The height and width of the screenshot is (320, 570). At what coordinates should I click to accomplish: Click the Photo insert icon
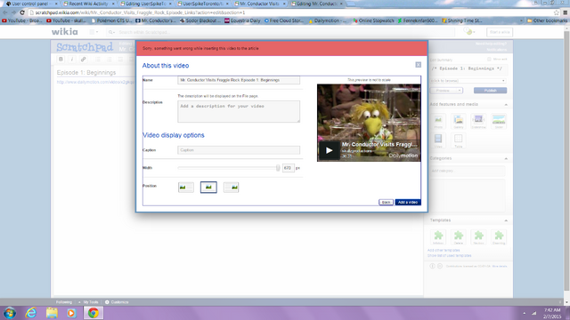click(x=438, y=121)
